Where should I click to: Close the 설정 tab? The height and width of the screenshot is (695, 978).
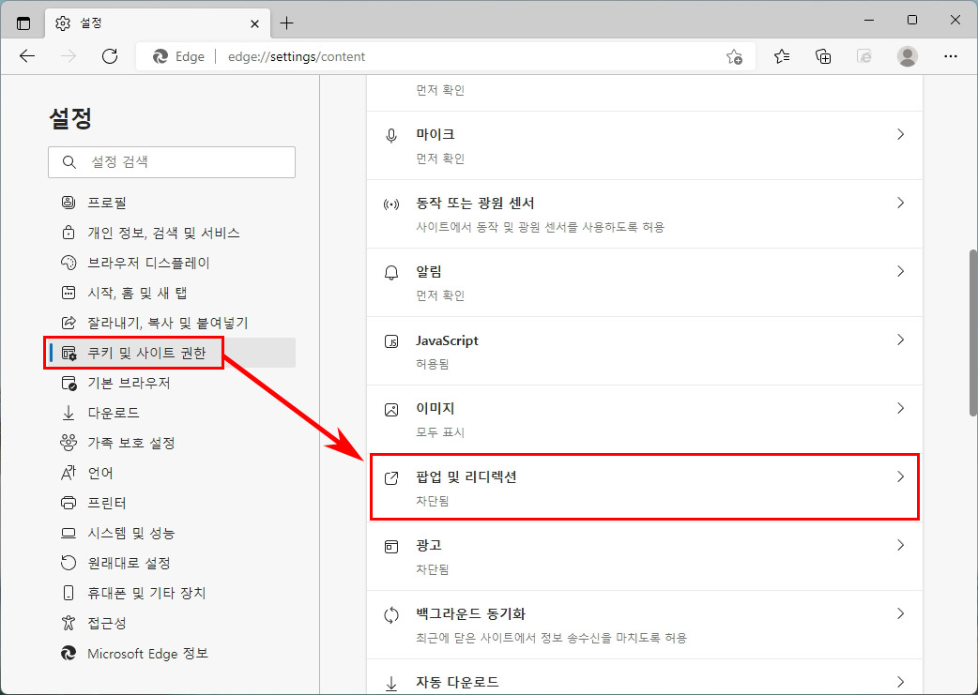point(254,23)
